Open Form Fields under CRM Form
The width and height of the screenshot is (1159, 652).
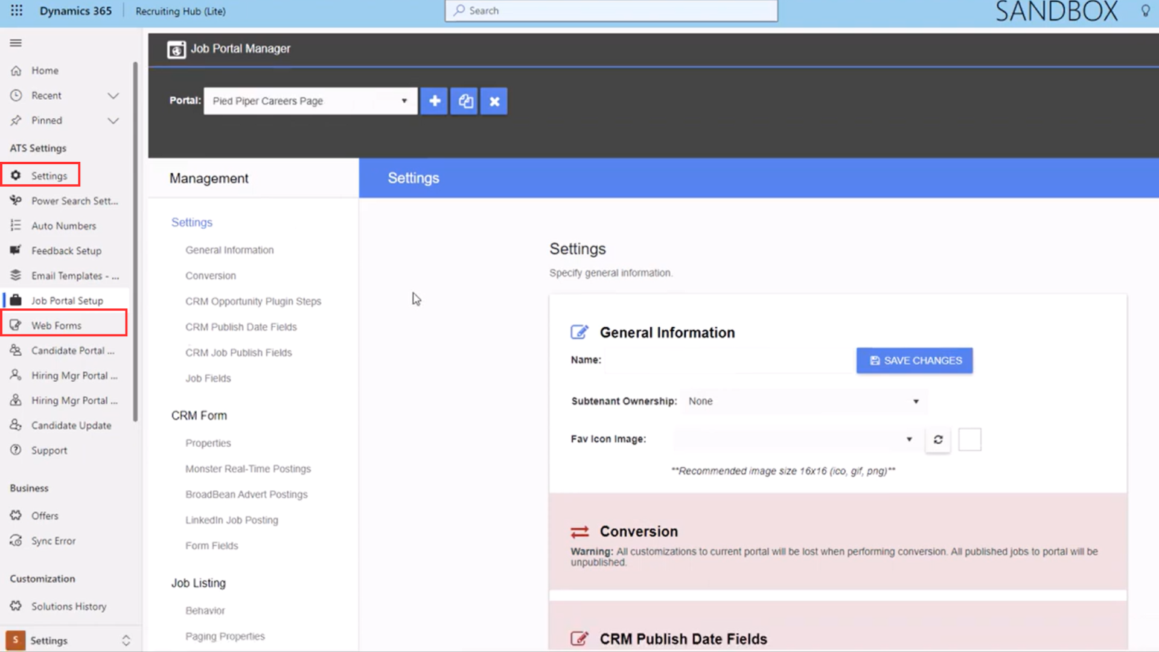(x=212, y=546)
